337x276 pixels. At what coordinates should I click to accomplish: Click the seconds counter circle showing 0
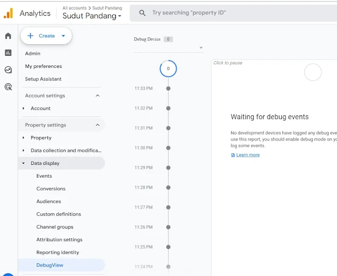[168, 68]
